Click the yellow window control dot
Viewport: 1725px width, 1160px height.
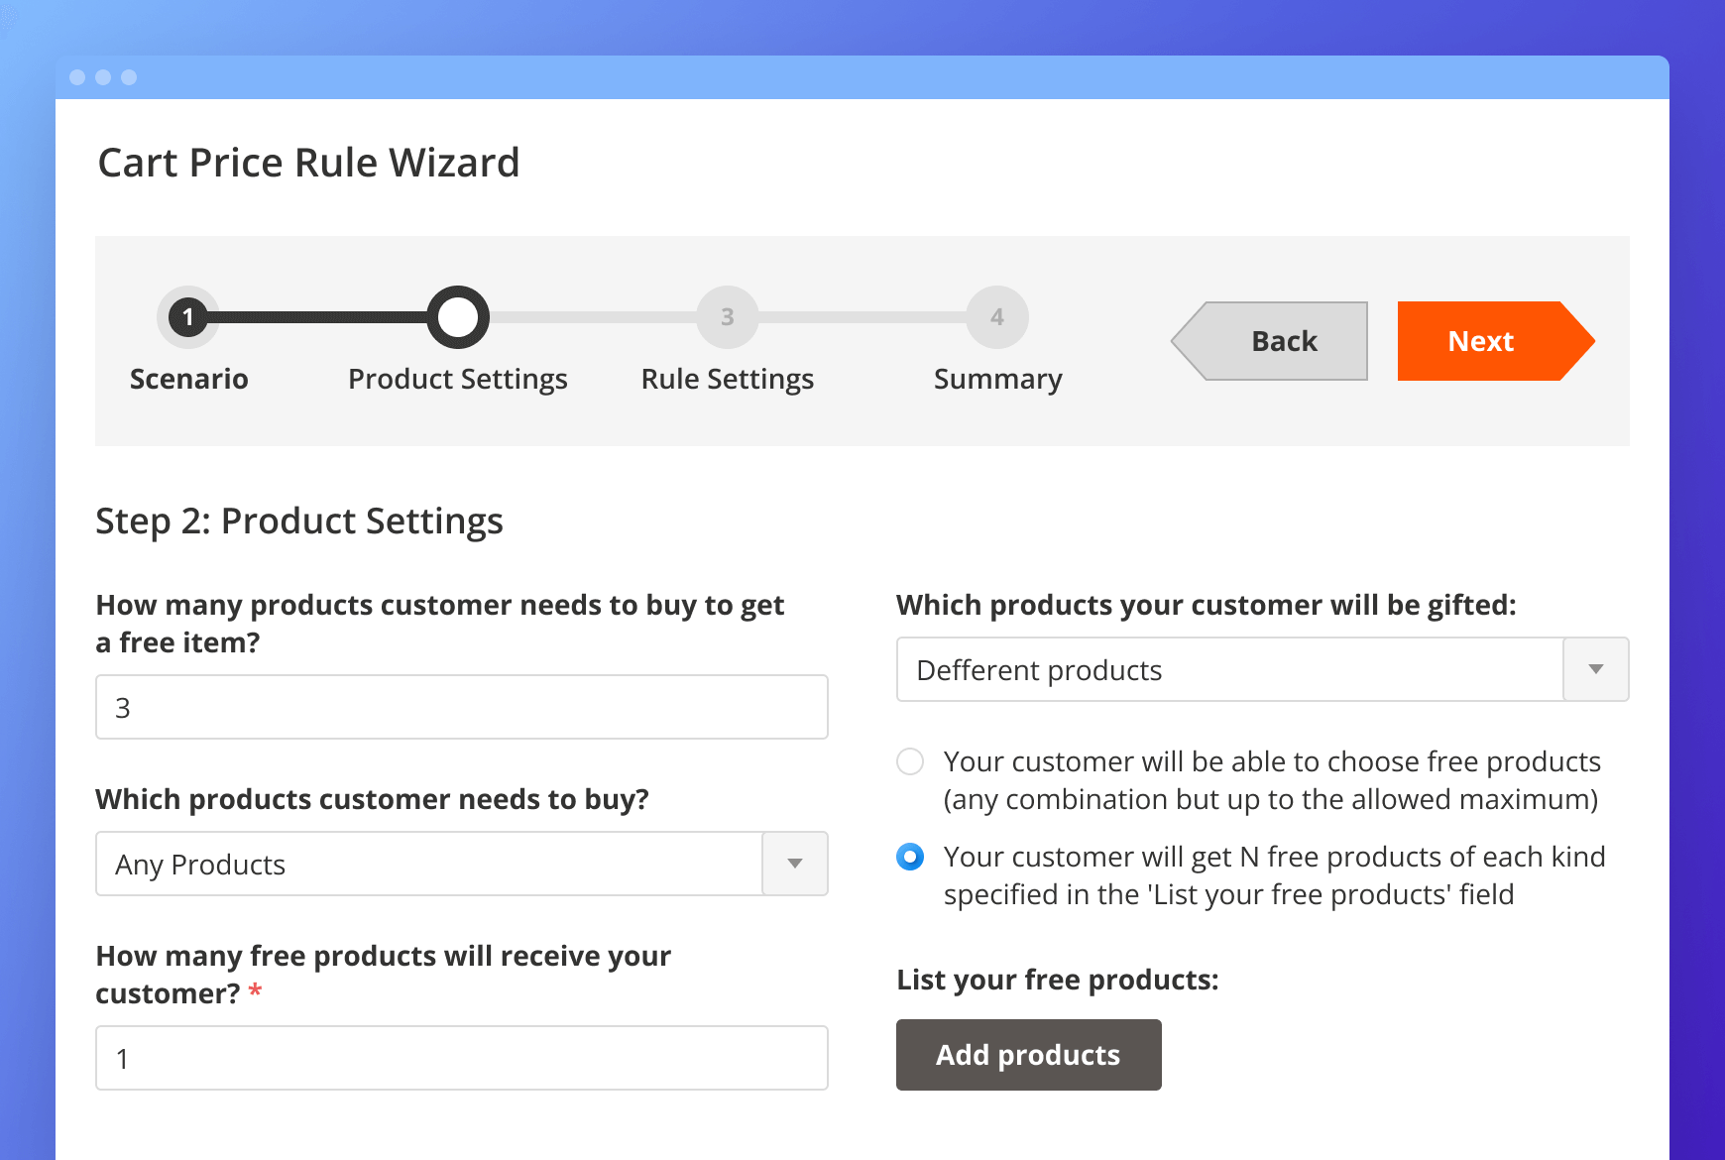click(x=104, y=76)
